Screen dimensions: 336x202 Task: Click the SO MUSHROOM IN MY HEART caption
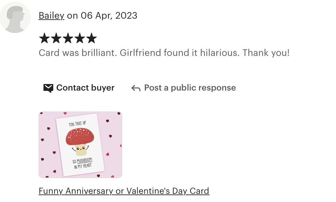pyautogui.click(x=82, y=163)
